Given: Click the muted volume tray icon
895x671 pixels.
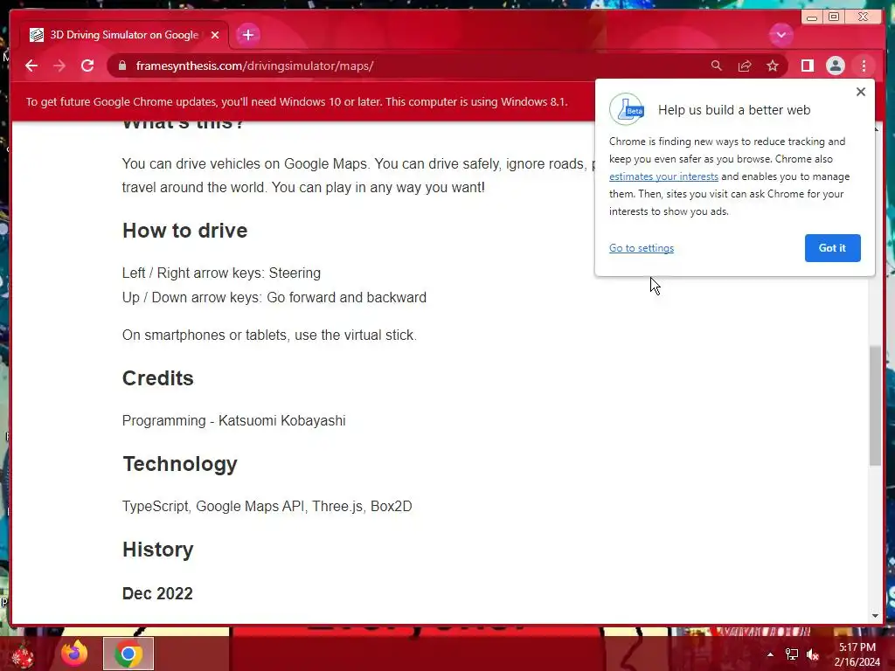Looking at the screenshot, I should 813,654.
